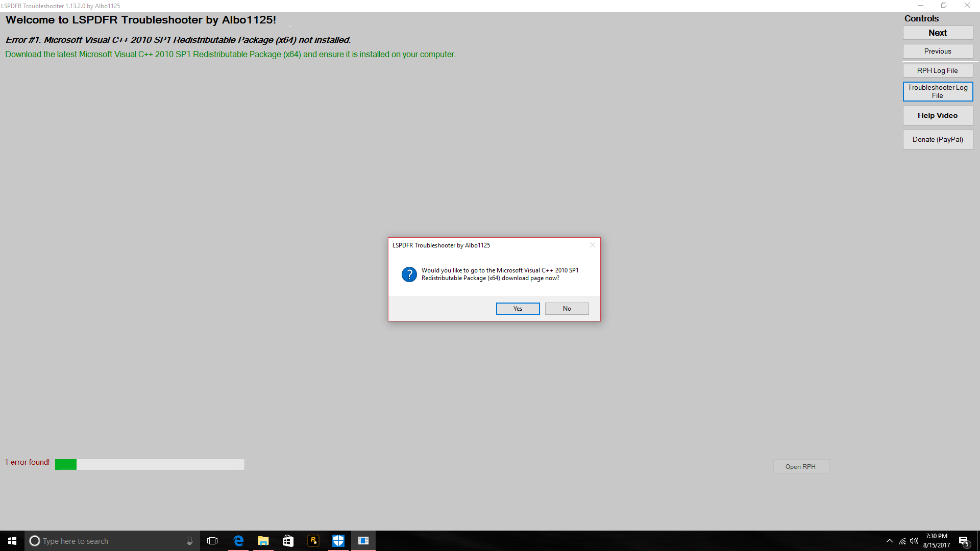Launch Microsoft Edge from taskbar

[238, 541]
